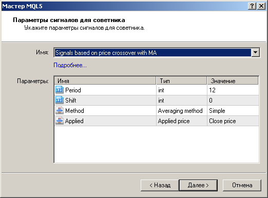Click the int type cell for Shift
Screen dimensions: 268x198
click(182, 101)
